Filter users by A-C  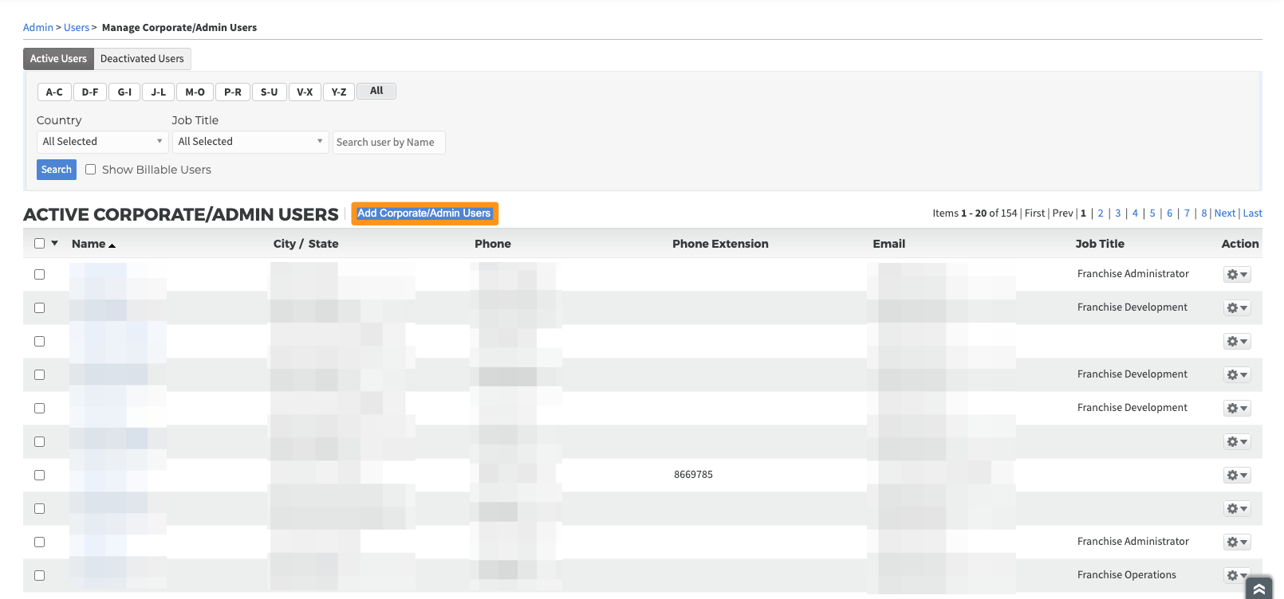[x=54, y=92]
